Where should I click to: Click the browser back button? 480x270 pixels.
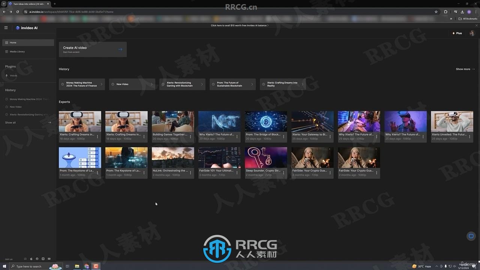click(x=4, y=12)
